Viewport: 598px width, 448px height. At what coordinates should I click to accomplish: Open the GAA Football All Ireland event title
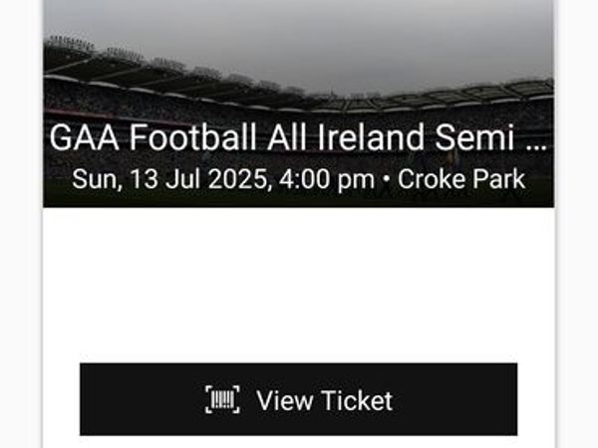click(x=299, y=137)
